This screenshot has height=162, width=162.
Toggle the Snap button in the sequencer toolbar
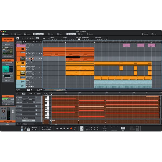37,38
